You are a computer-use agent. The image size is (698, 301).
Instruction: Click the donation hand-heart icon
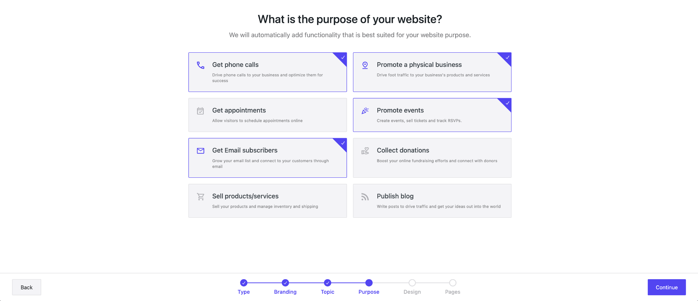[365, 151]
